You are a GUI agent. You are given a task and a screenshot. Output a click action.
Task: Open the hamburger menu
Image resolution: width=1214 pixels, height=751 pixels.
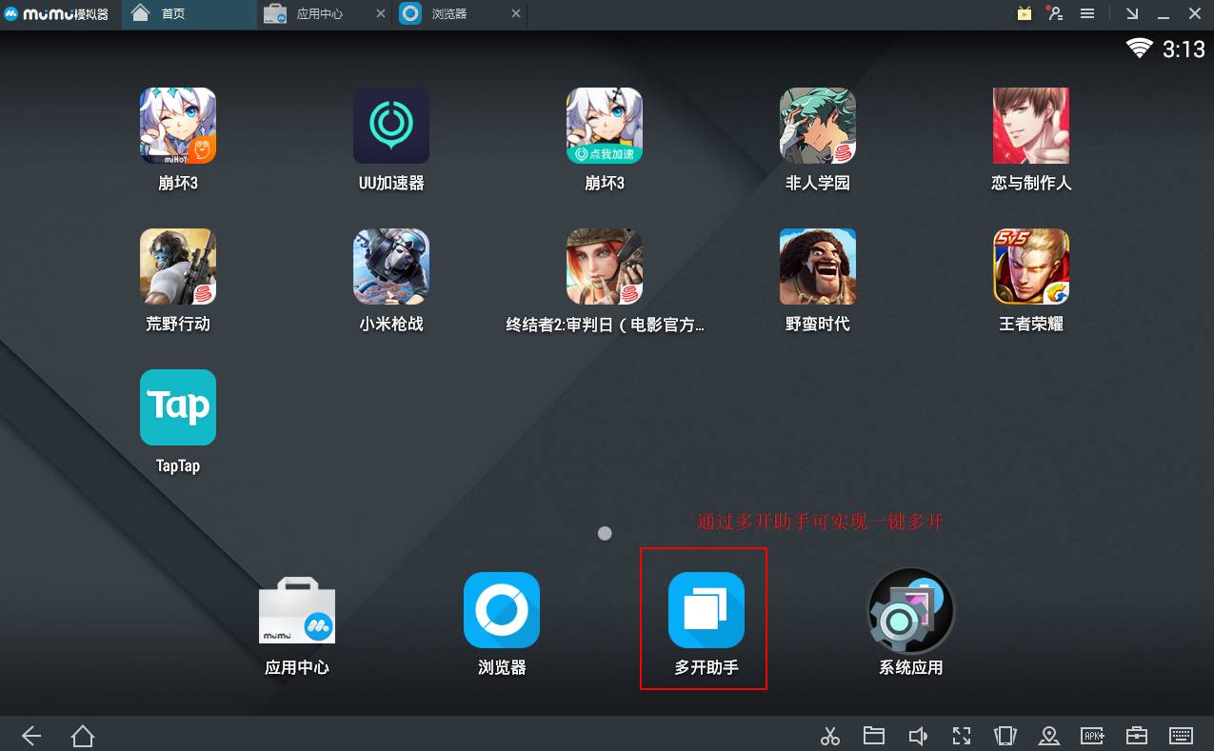(x=1085, y=13)
